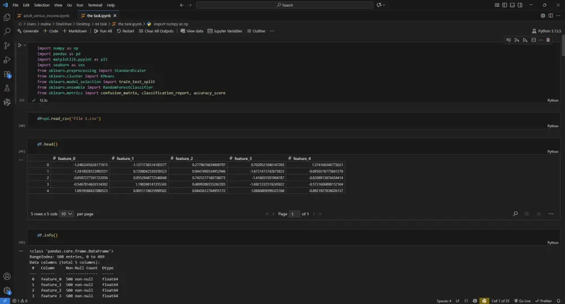The height and width of the screenshot is (304, 565).
Task: Open data table more options ellipsis
Action: (551, 214)
